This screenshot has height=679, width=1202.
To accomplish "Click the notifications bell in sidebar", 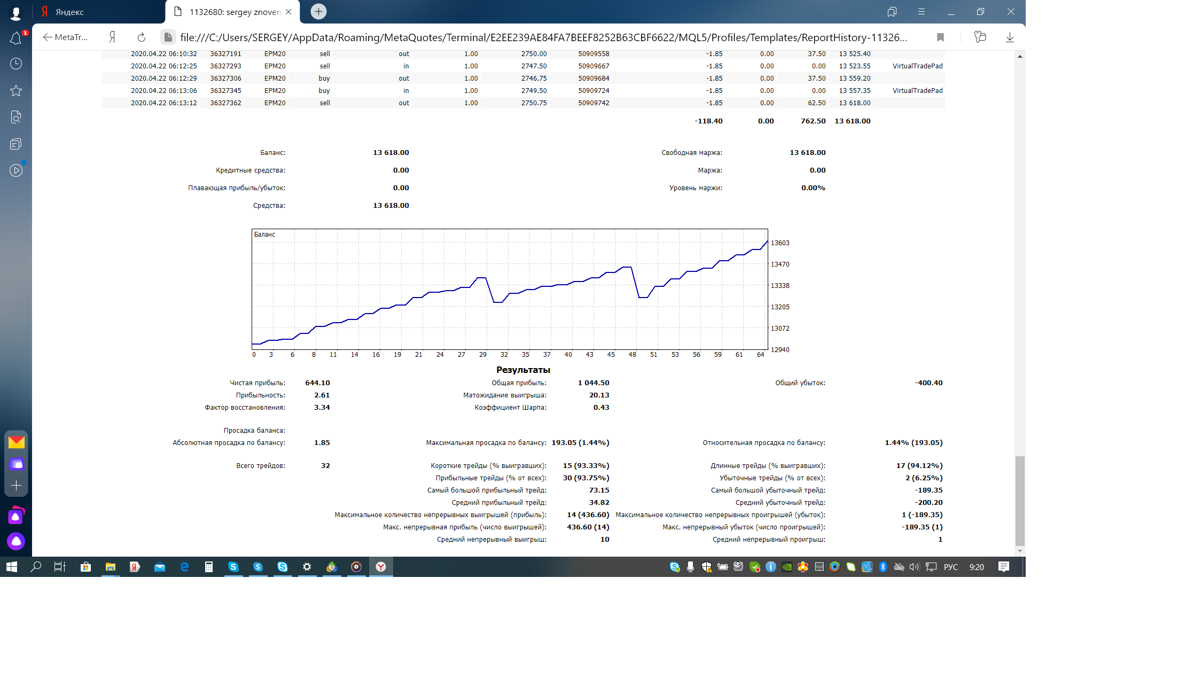I will click(x=16, y=38).
